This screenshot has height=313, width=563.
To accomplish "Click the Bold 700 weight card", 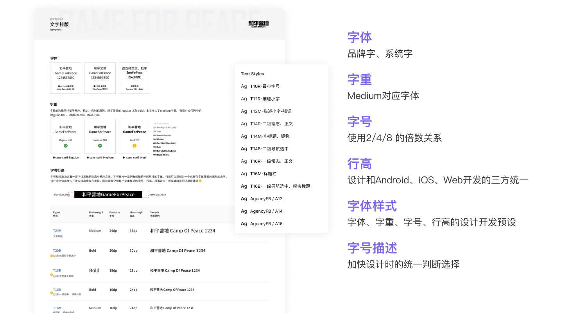I will [x=134, y=136].
